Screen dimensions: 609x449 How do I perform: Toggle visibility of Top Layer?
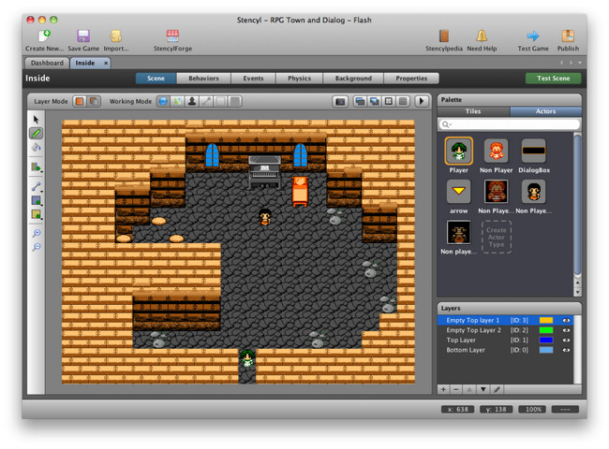tap(566, 340)
